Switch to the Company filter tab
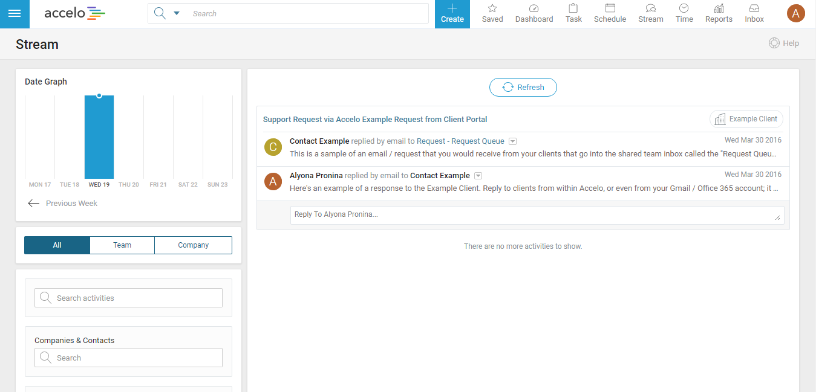 point(194,245)
